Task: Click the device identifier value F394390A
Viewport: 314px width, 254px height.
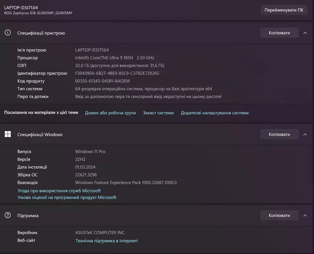Action: 117,73
